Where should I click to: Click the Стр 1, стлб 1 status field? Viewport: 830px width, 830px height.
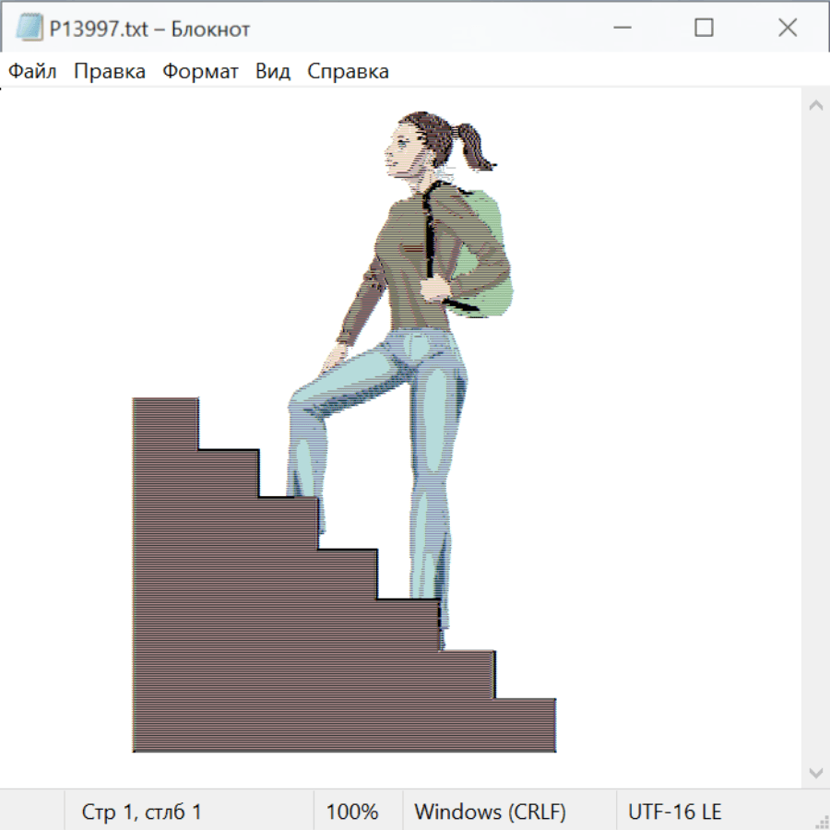[x=141, y=812]
